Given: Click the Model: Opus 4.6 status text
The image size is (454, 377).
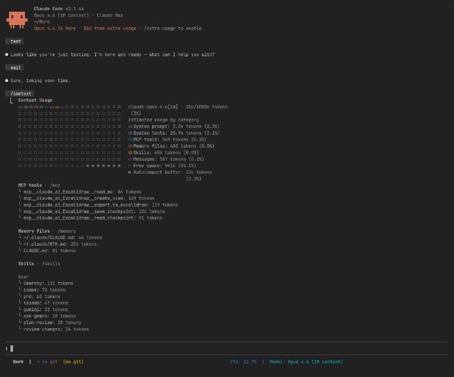Looking at the screenshot, I should click(x=306, y=362).
